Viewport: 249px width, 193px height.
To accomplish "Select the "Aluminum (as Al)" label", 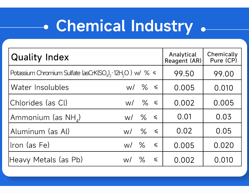I will tap(40, 131).
